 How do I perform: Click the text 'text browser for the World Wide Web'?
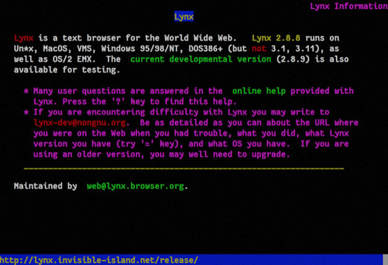148,38
